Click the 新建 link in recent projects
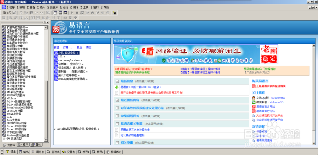Image resolution: width=318 pixels, height=155 pixels. point(56,48)
